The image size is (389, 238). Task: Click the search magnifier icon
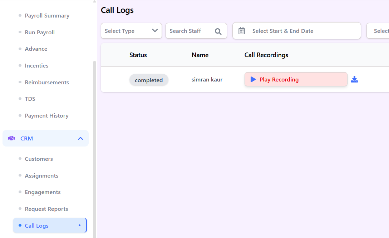(x=218, y=31)
